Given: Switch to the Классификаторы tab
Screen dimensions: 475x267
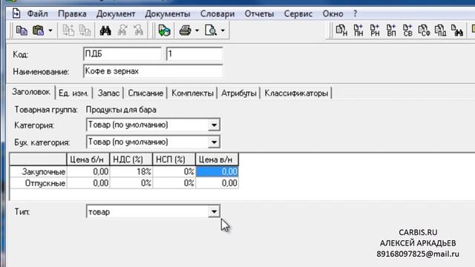Looking at the screenshot, I should [296, 93].
